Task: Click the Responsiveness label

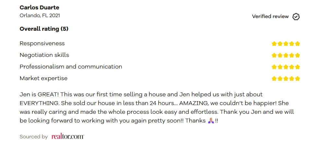Action: [42, 43]
